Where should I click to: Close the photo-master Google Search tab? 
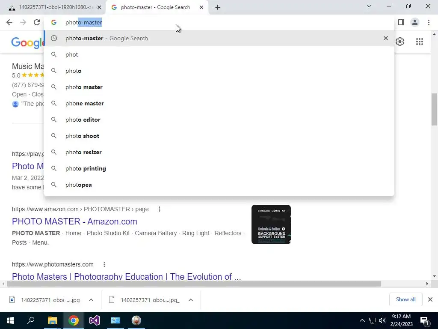point(201,7)
